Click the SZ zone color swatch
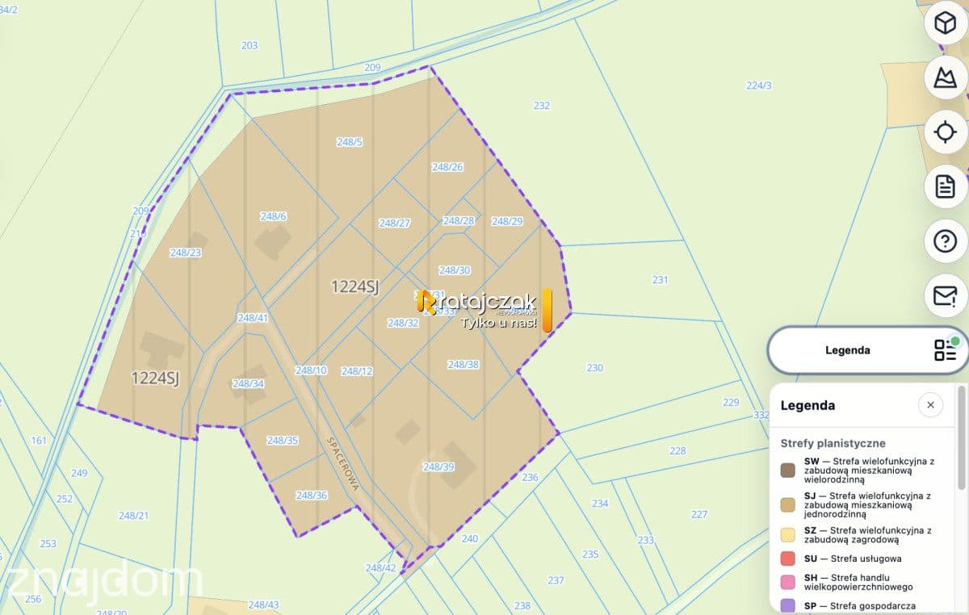The width and height of the screenshot is (969, 615). coord(788,534)
